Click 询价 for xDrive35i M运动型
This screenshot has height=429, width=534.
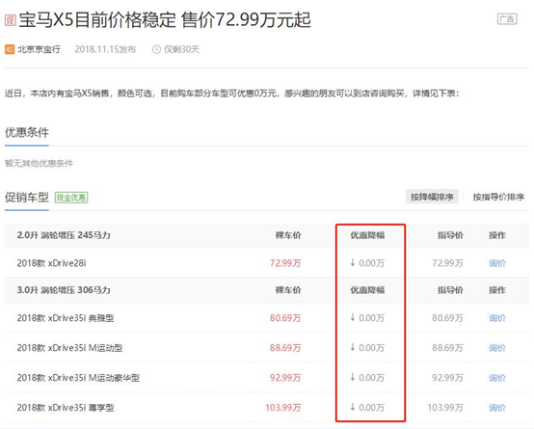point(497,348)
